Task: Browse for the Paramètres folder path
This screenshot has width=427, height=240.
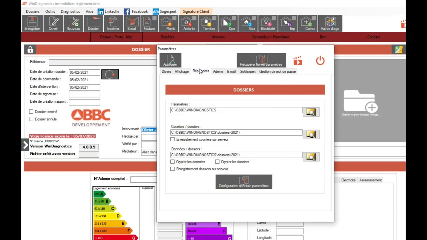Action: coord(311,112)
